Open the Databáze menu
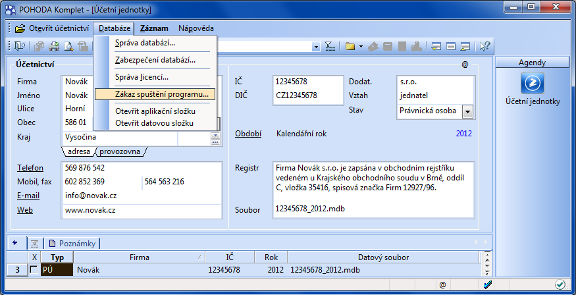 (115, 28)
